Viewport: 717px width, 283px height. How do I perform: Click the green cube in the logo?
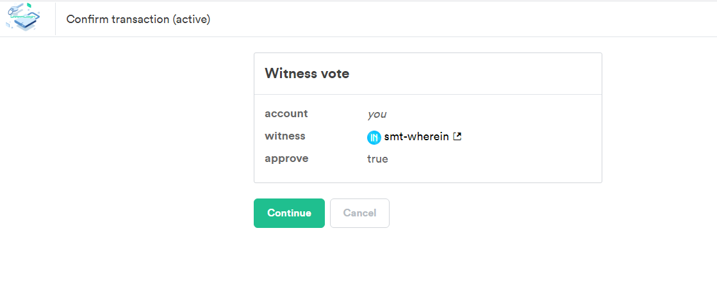pos(29,6)
